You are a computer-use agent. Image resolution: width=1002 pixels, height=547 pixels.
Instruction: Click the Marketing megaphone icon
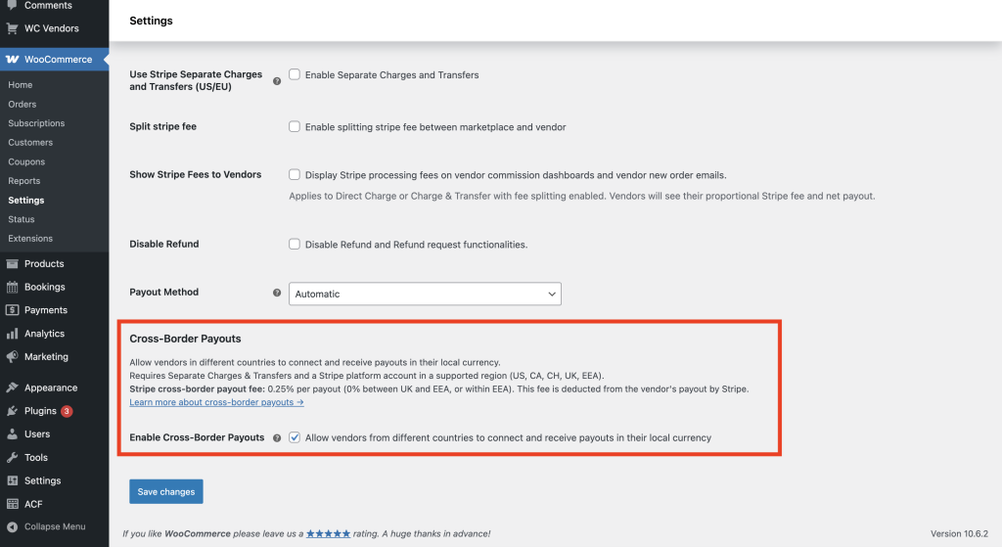coord(12,356)
